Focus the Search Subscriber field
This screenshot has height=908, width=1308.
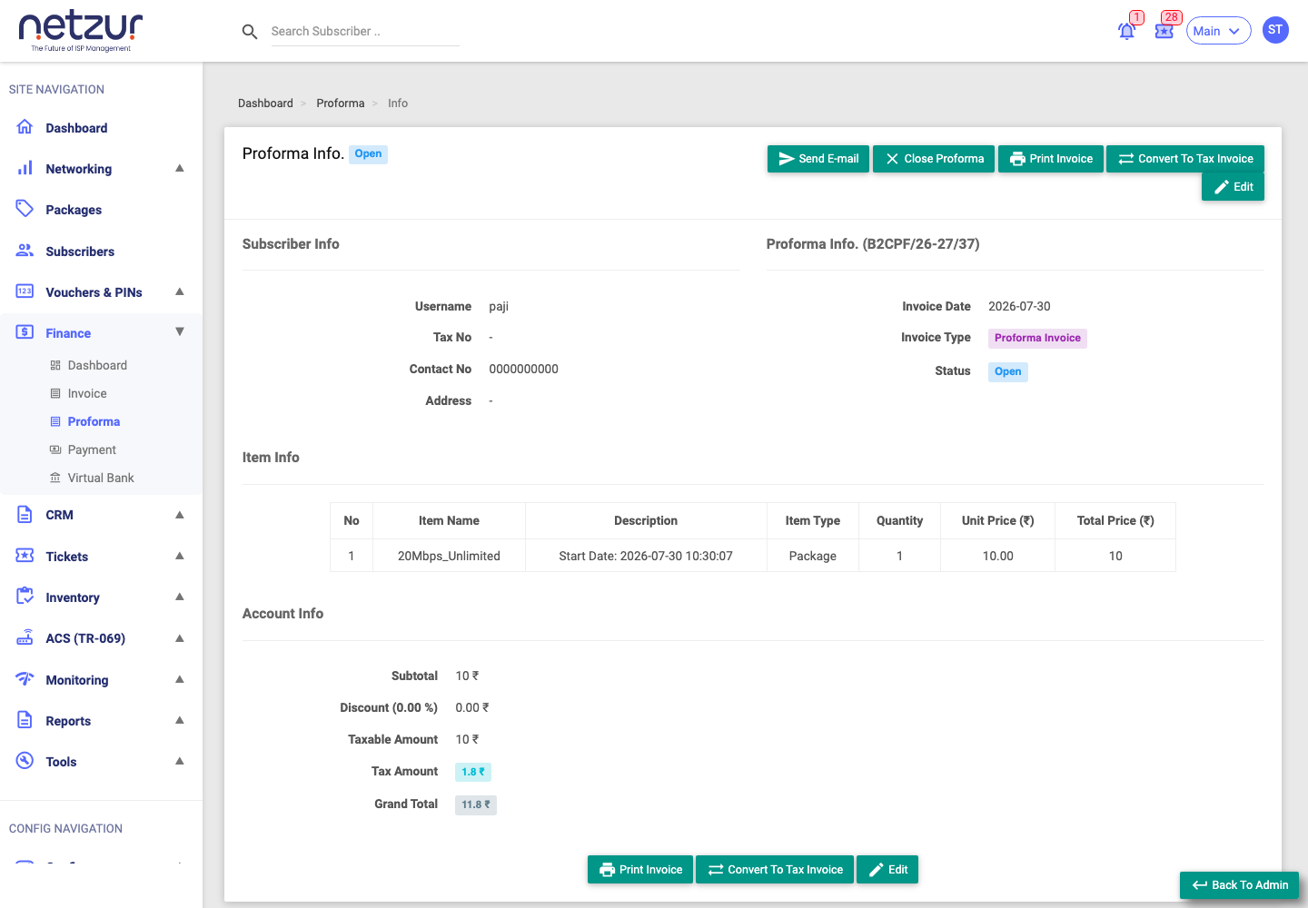(x=365, y=32)
